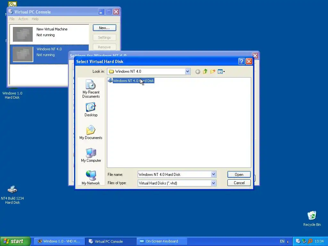Select the Windows NT 4.0 Hard Disk file
The image size is (328, 246).
(131, 81)
